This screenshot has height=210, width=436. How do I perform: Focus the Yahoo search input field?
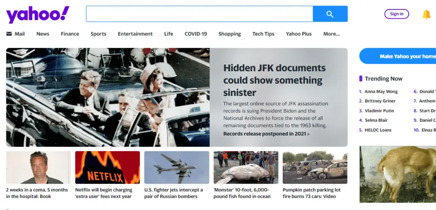click(199, 14)
